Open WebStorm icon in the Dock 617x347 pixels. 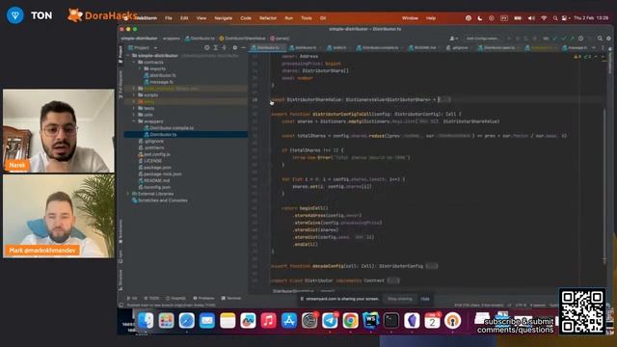370,321
